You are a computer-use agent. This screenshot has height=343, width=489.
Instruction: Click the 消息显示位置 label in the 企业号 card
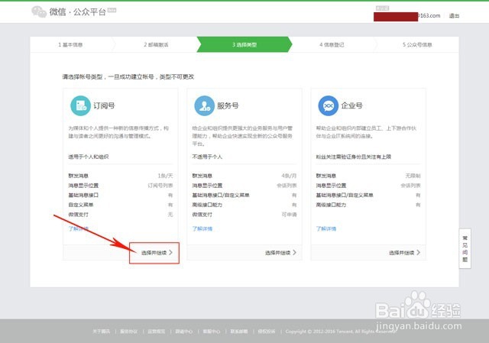click(x=331, y=186)
